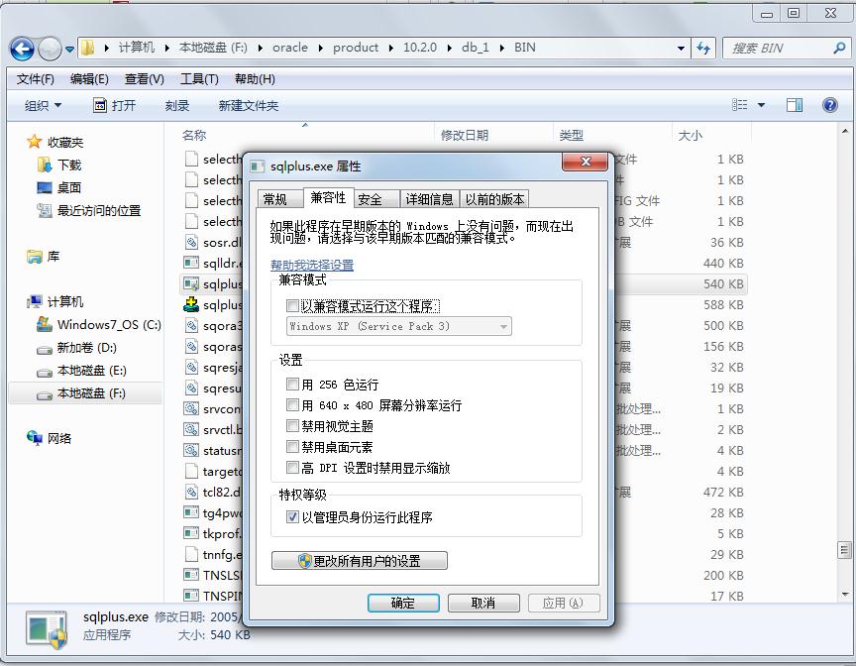The image size is (856, 666).
Task: Click the 应用(A) button
Action: 564,603
